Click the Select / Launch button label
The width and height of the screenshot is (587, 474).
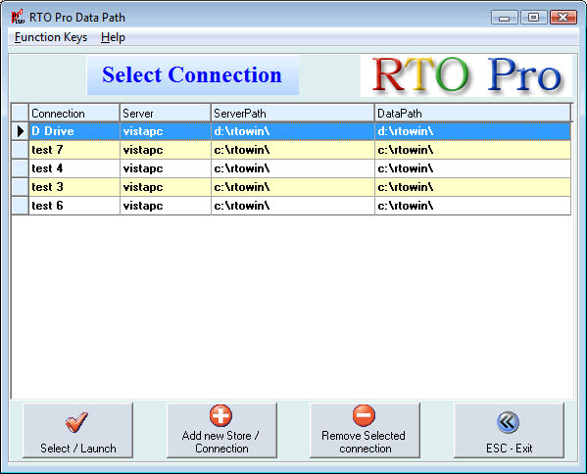[78, 449]
